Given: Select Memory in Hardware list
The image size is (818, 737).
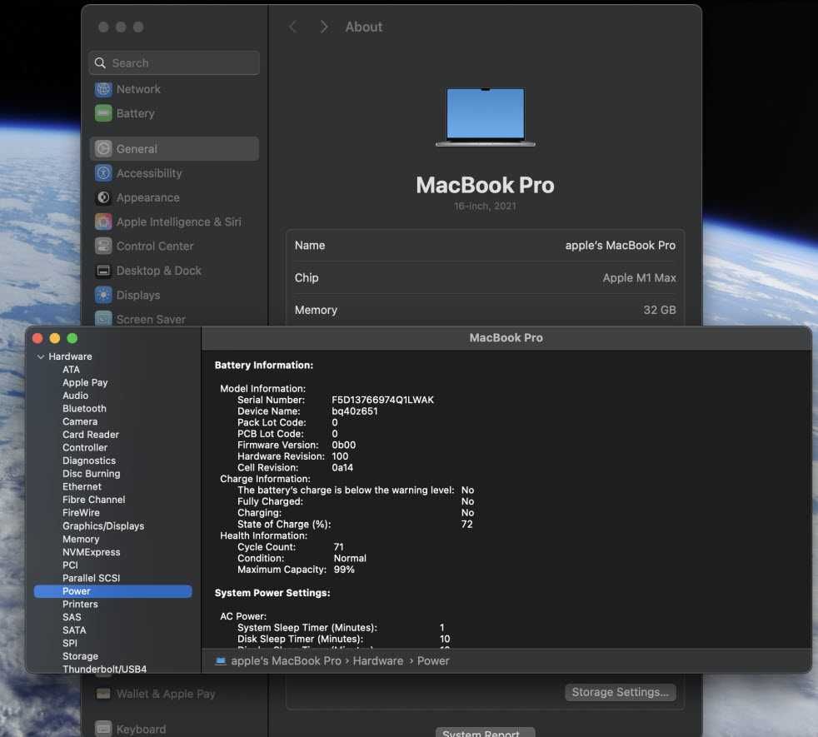Looking at the screenshot, I should (x=81, y=539).
